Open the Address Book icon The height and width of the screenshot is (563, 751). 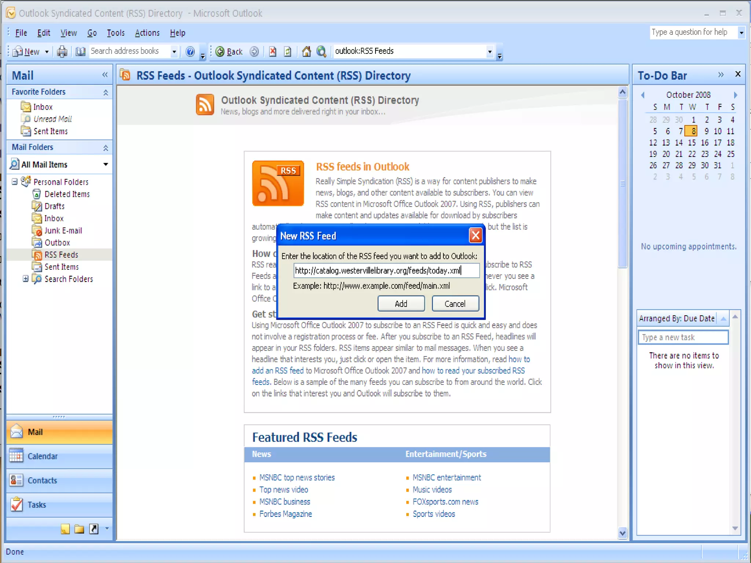[80, 52]
